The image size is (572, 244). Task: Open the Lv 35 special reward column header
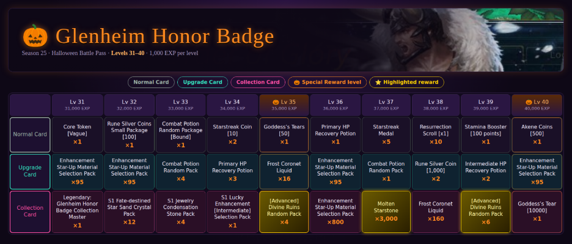tap(284, 105)
